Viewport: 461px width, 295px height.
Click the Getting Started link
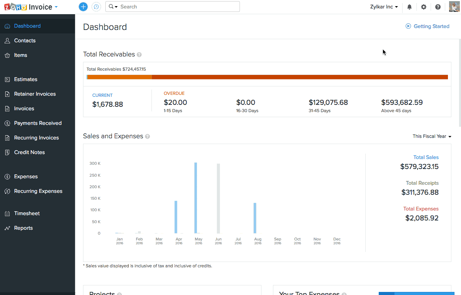click(x=431, y=26)
